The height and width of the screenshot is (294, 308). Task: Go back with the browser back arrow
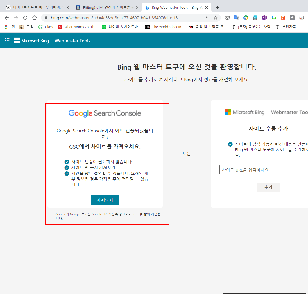click(7, 18)
